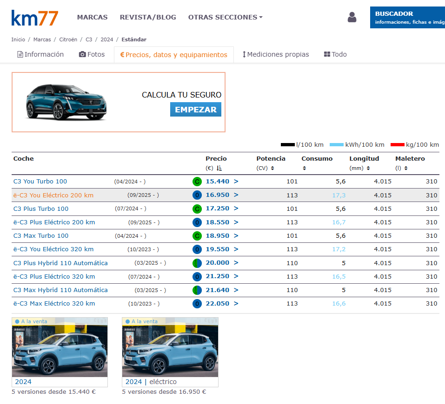The width and height of the screenshot is (445, 404).
Task: Expand the Otras Secciones dropdown menu
Action: coord(225,17)
